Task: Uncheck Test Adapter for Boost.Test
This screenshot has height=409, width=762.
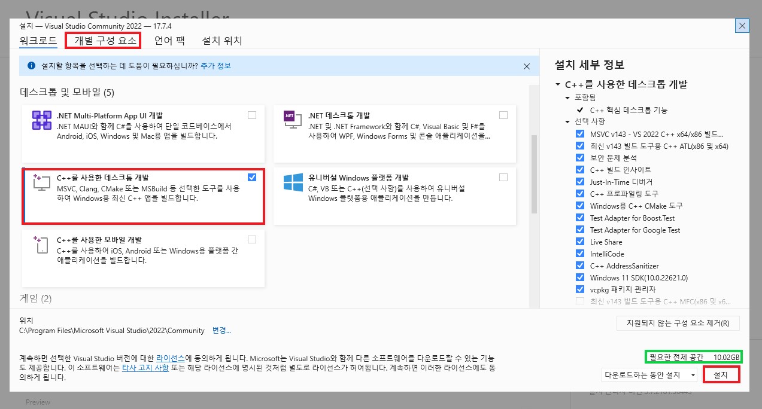Action: coord(580,218)
